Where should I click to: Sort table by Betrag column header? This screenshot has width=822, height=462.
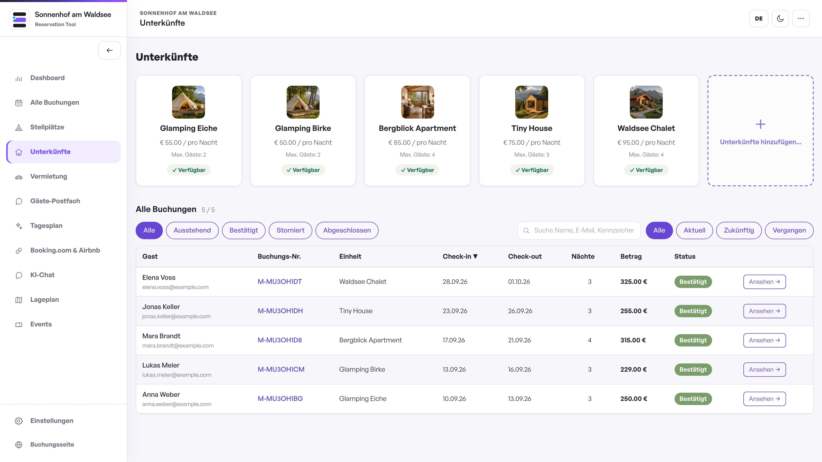[x=631, y=256]
